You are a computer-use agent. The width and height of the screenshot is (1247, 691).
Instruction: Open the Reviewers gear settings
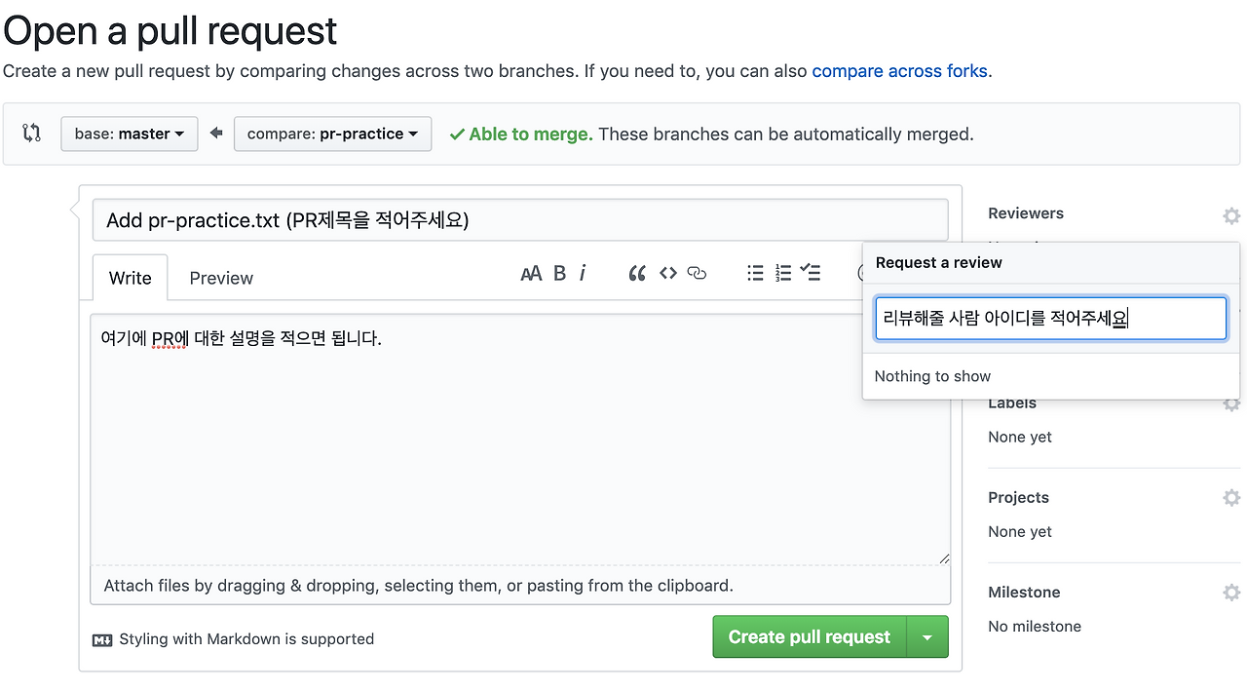click(x=1231, y=215)
